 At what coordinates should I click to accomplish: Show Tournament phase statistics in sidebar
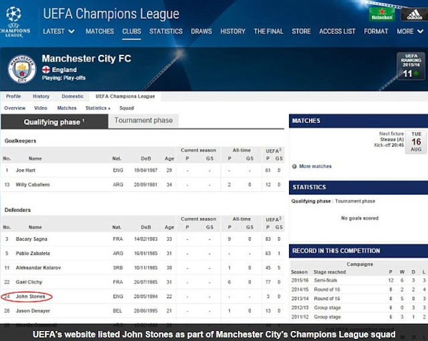355,201
